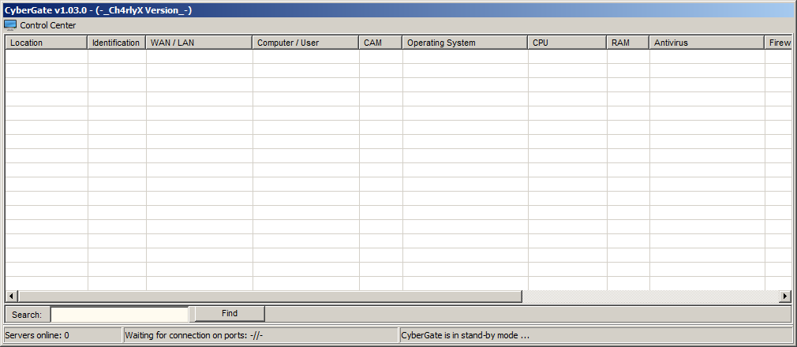The height and width of the screenshot is (347, 797).
Task: Click the Computer / User column header
Action: tap(305, 43)
